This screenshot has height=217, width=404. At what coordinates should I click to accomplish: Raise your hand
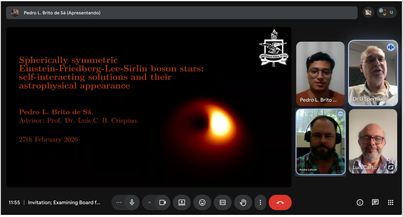click(x=243, y=202)
